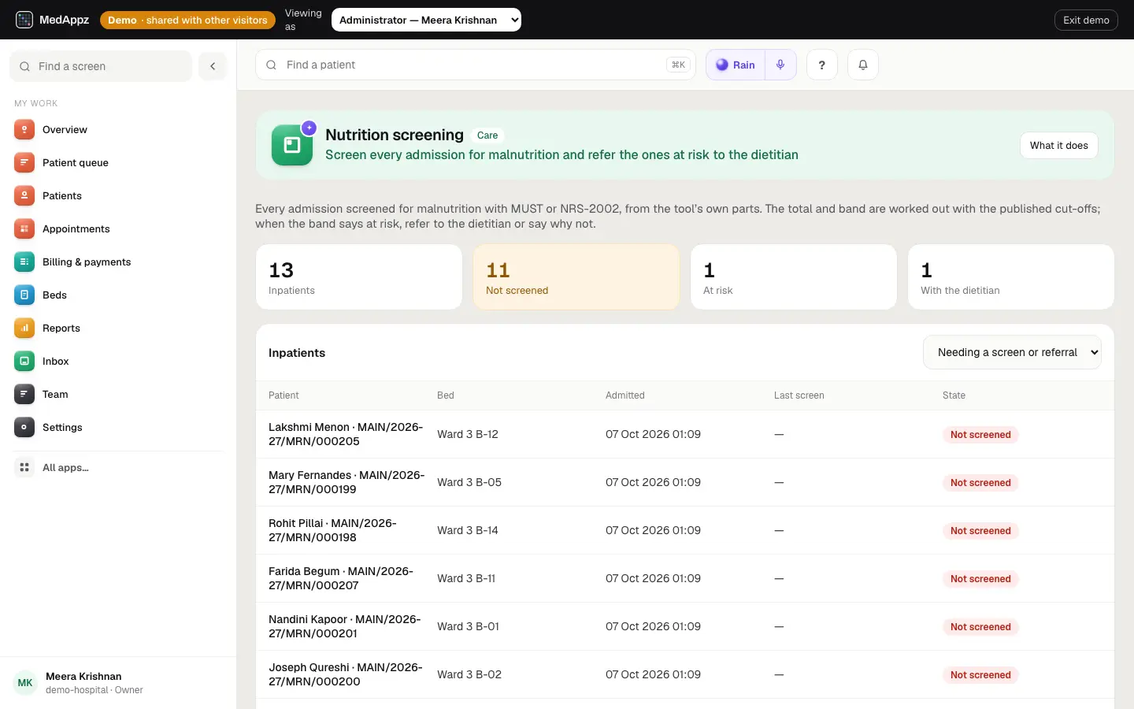Open the Beds icon
The image size is (1134, 709).
pos(24,295)
